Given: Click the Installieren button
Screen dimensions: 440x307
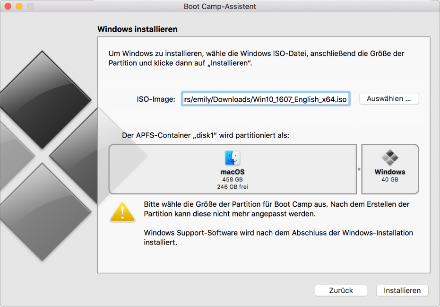Looking at the screenshot, I should 402,290.
